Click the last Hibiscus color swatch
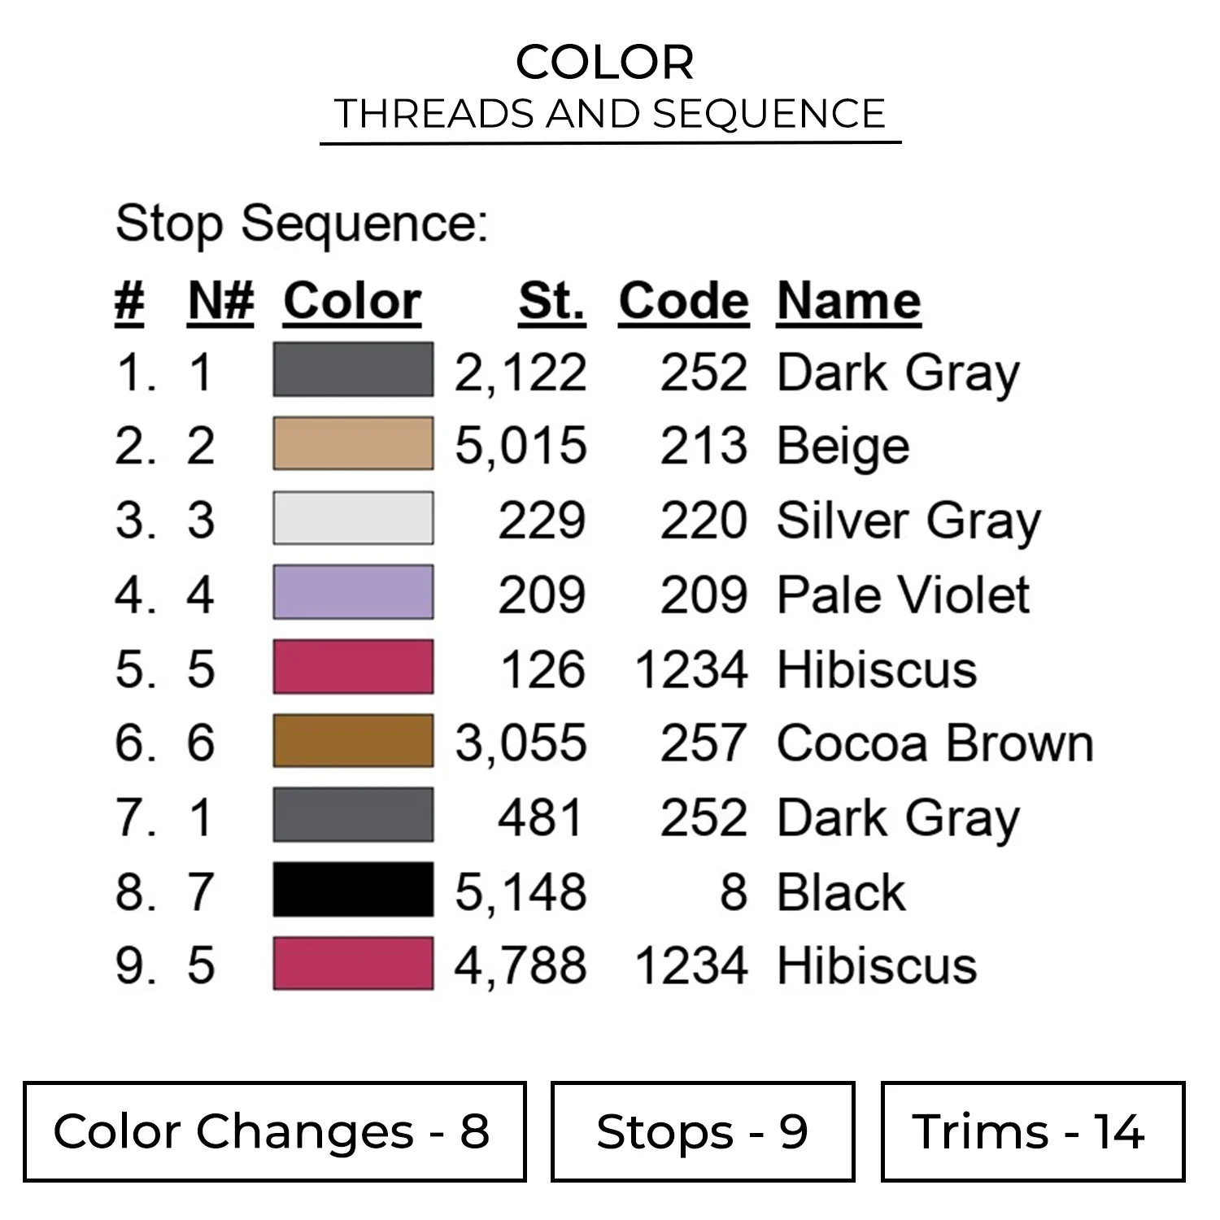Screen dimensions: 1220x1220 [353, 964]
